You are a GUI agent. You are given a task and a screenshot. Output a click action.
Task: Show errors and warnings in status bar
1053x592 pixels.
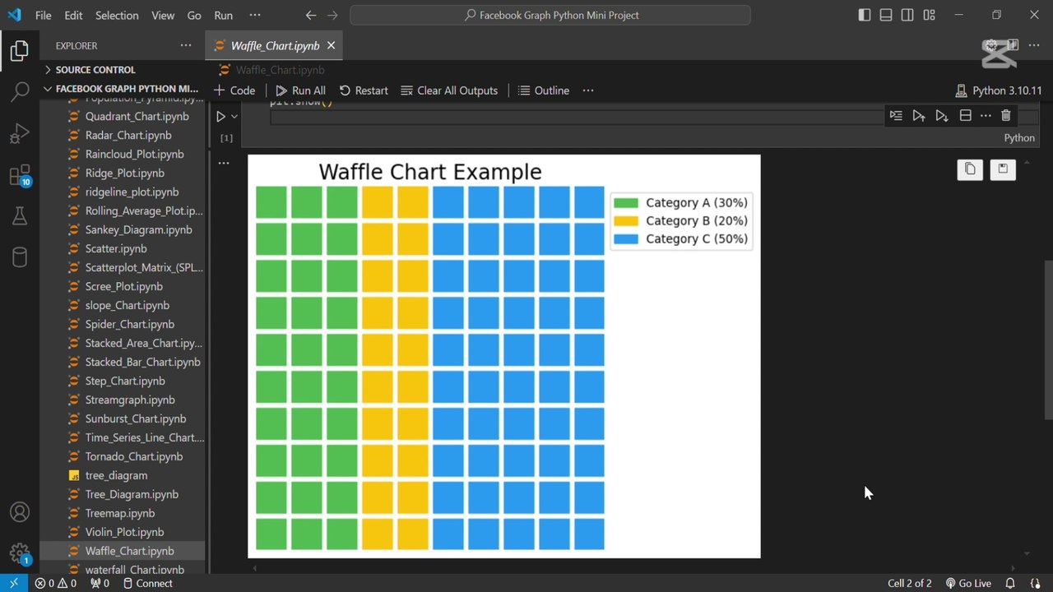point(55,583)
